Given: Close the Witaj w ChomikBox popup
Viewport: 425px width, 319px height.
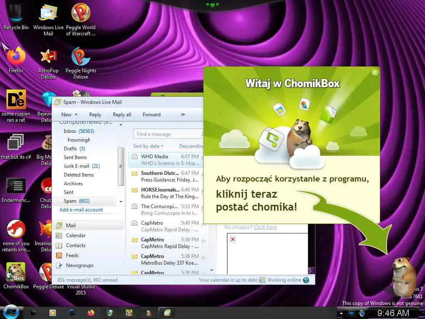Looking at the screenshot, I should (x=374, y=72).
